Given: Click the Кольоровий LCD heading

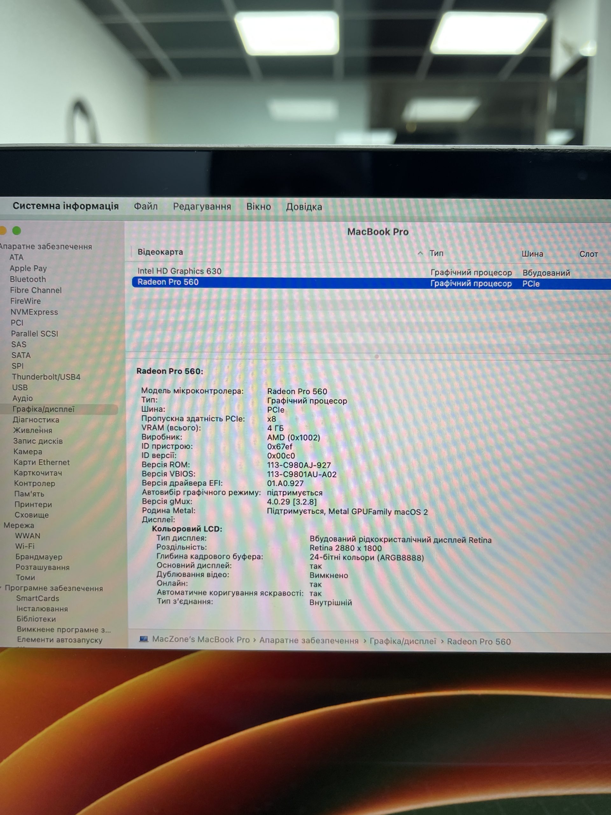Looking at the screenshot, I should click(x=187, y=529).
